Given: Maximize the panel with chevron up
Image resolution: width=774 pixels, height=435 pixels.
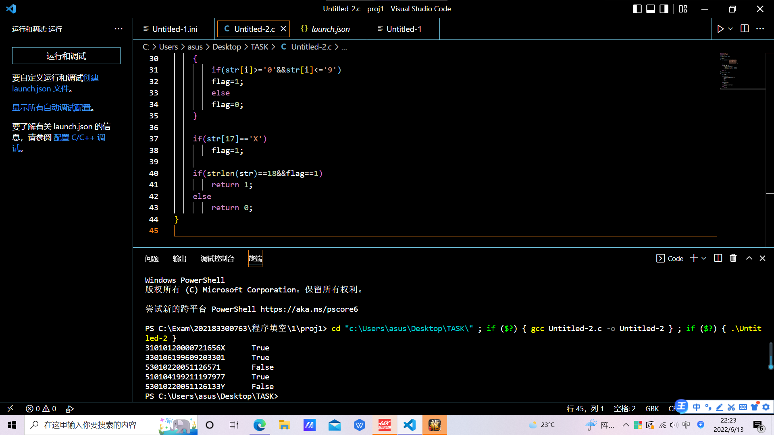Looking at the screenshot, I should (749, 258).
